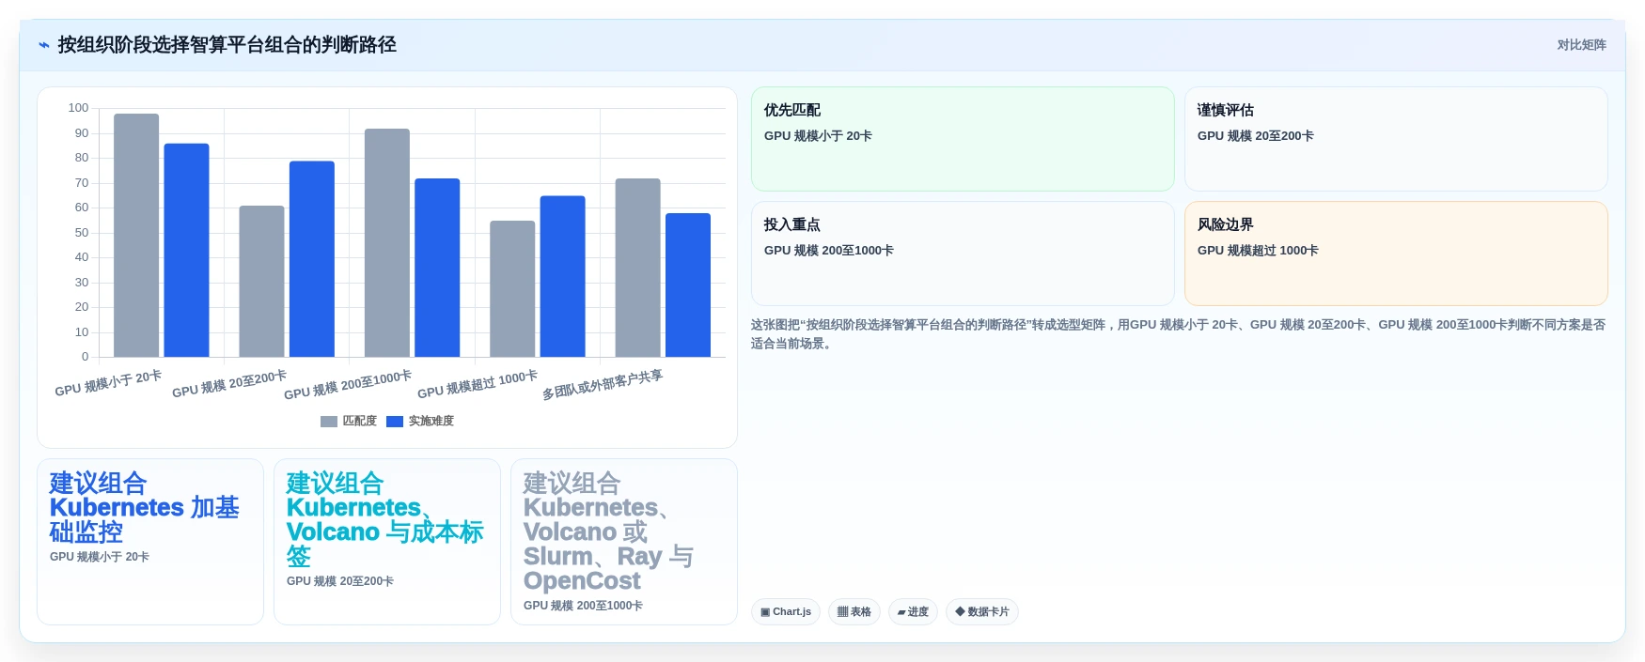
Task: Click the x-axis label GPU 规模超过 1000卡
Action: [x=478, y=384]
